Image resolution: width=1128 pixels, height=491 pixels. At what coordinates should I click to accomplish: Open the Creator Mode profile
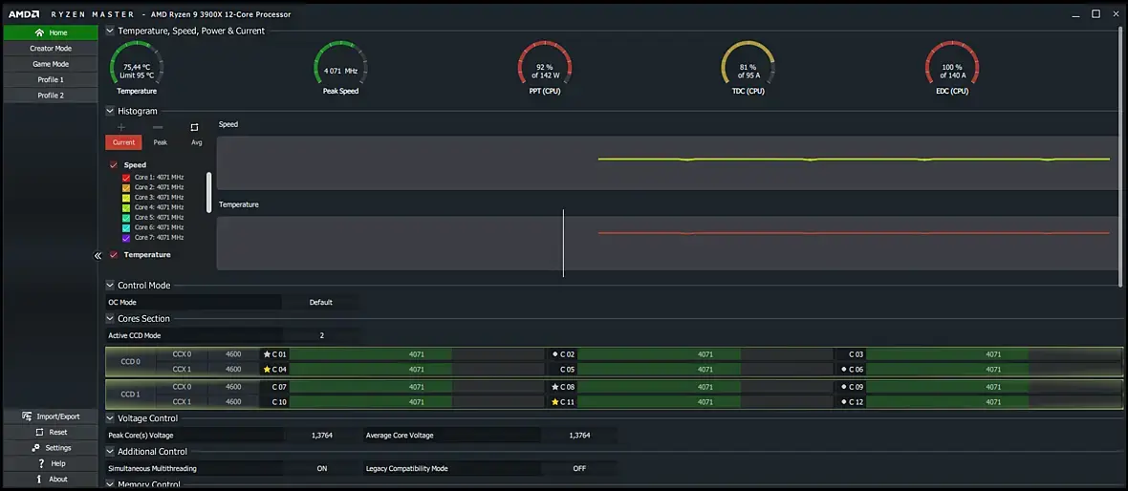[x=51, y=48]
